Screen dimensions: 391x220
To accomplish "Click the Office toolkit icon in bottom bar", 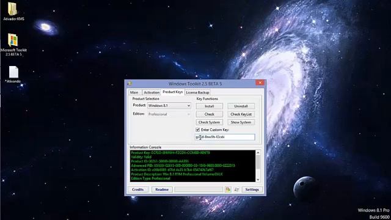I will (228, 189).
